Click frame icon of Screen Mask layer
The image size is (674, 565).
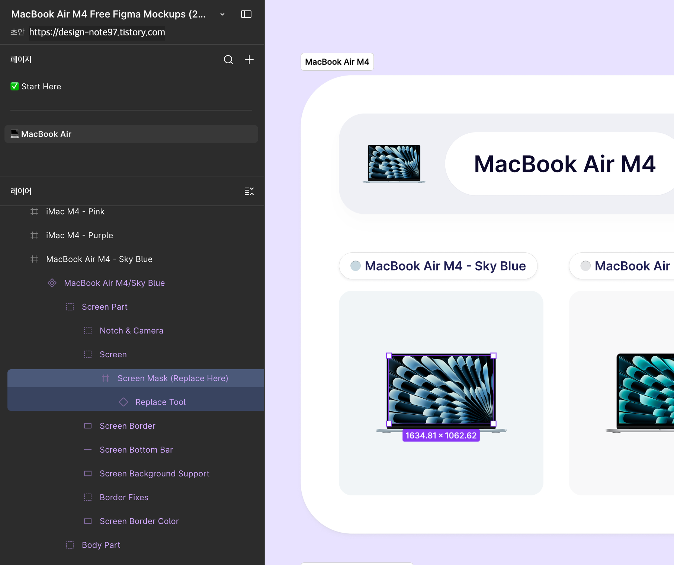[x=106, y=378]
